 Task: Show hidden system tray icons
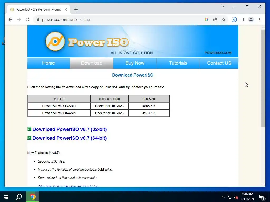click(x=223, y=197)
